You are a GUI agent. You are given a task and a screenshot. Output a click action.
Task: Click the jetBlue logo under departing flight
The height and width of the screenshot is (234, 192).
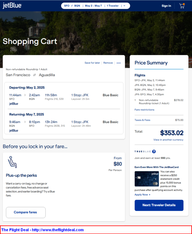click(14, 104)
